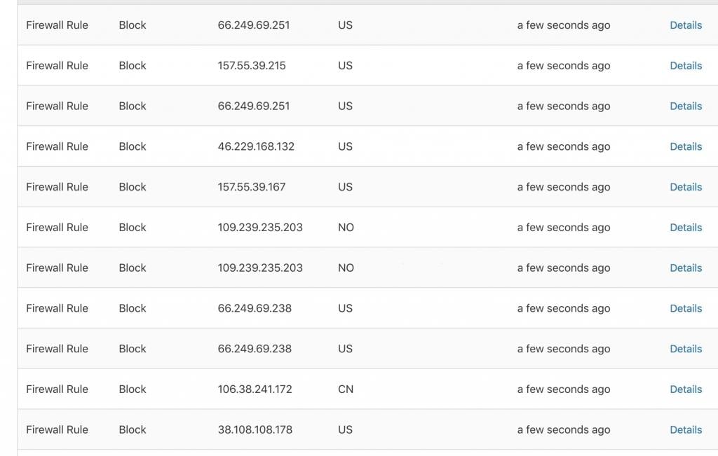Image resolution: width=718 pixels, height=456 pixels.
Task: Click Firewall Rule label in the 38.108.108.178 row
Action: (57, 429)
